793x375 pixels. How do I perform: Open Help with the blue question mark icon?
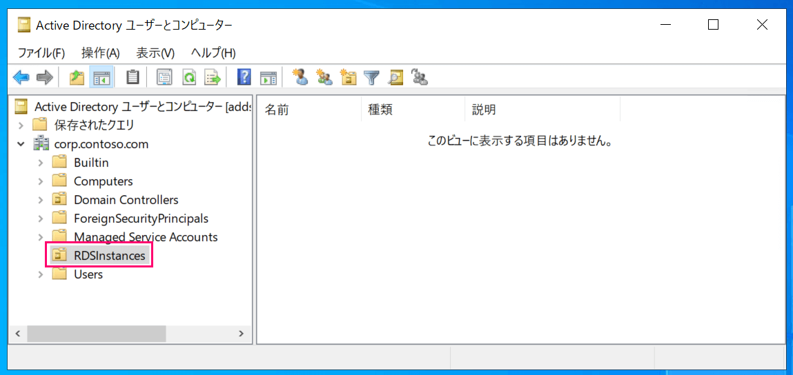[244, 77]
